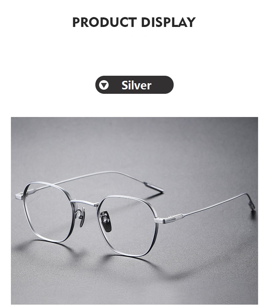
Task: Click the word PRODUCT in the heading
Action: (x=105, y=22)
